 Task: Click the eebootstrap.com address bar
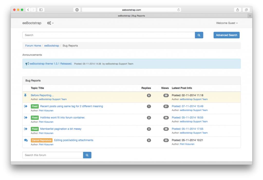(131, 10)
